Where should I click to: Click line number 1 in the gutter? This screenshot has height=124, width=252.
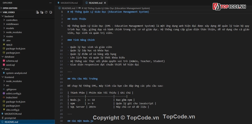coord(62,12)
